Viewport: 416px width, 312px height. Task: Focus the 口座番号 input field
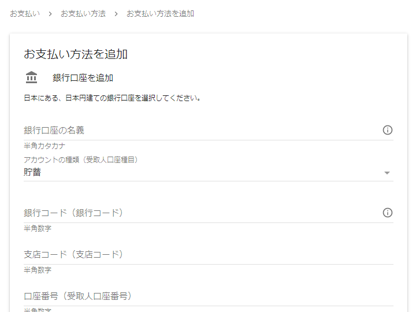(208, 296)
